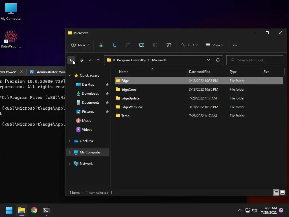The height and width of the screenshot is (217, 289).
Task: Close the Windows PowerShell terminal tab
Action: tap(21, 72)
